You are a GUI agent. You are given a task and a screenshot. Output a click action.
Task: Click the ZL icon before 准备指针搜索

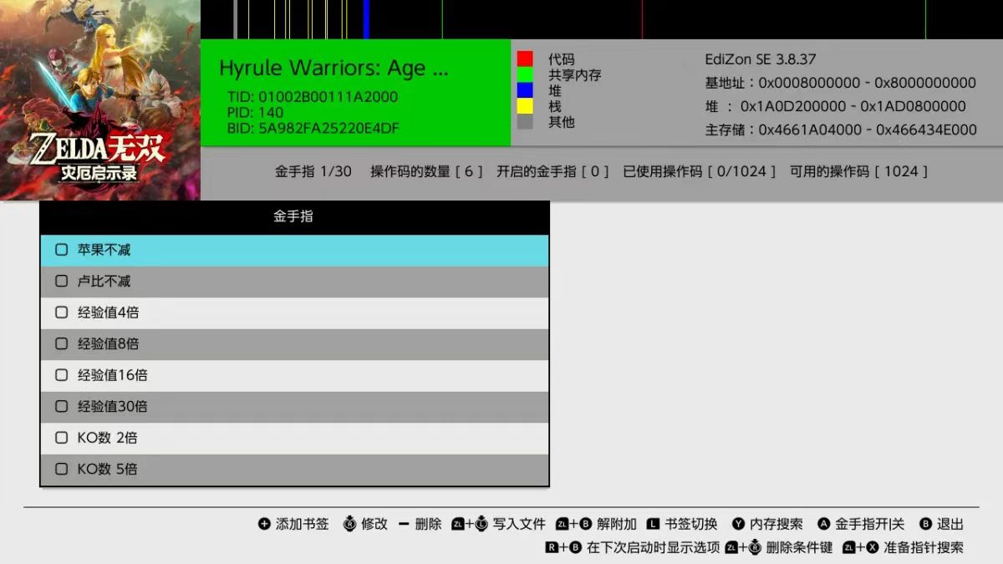tap(849, 547)
